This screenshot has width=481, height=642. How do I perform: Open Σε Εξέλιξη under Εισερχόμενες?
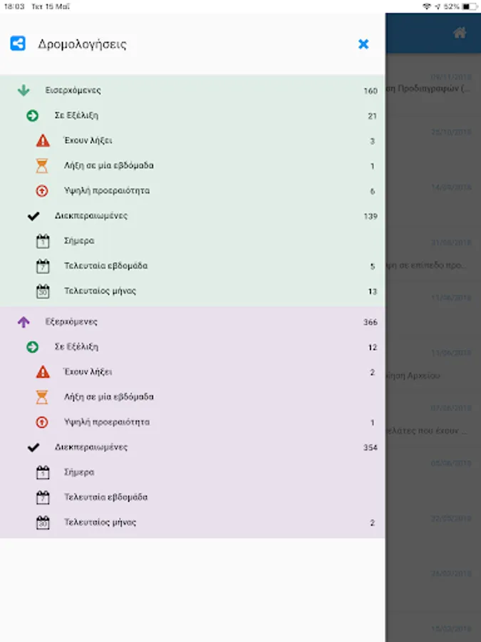(x=192, y=116)
